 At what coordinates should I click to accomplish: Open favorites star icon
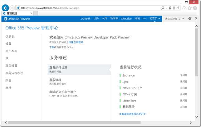pyautogui.click(x=189, y=8)
